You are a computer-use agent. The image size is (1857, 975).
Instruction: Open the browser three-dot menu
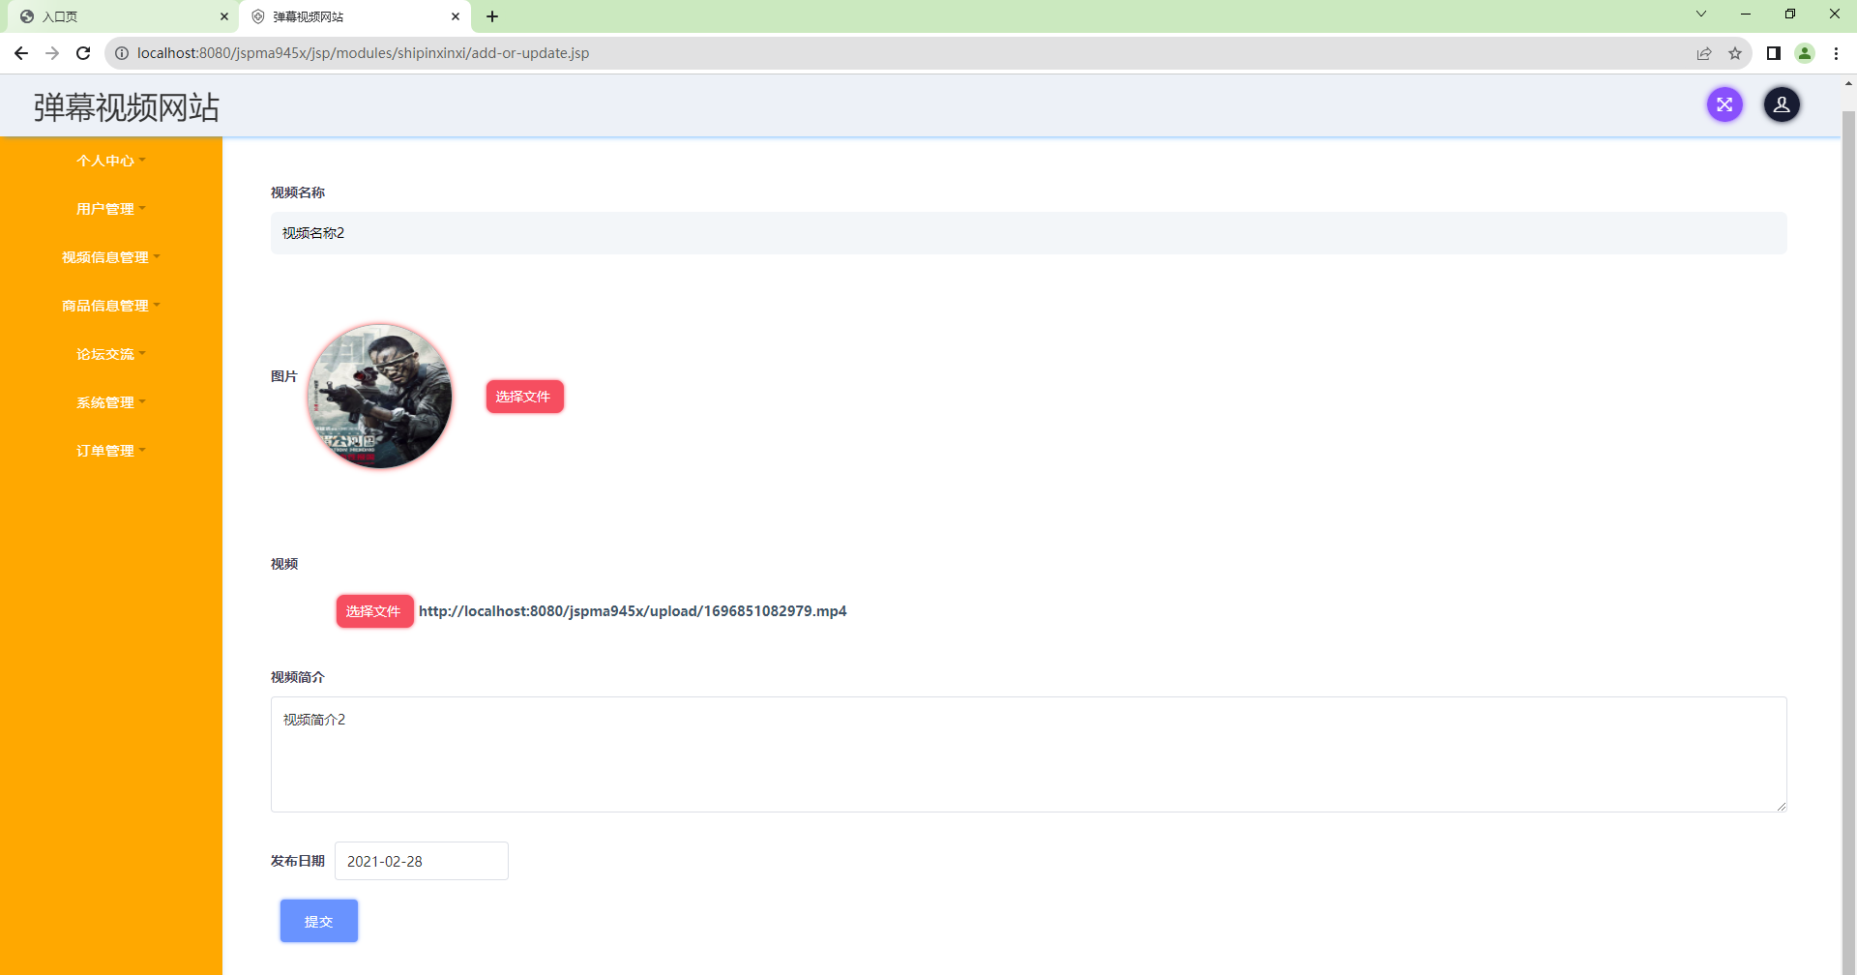tap(1837, 53)
